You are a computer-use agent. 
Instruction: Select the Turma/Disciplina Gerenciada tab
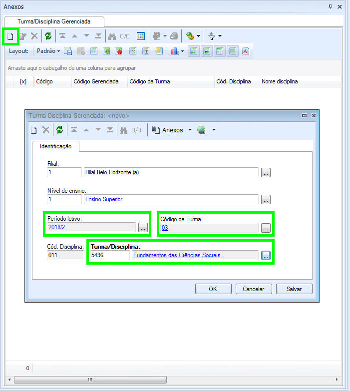[54, 21]
